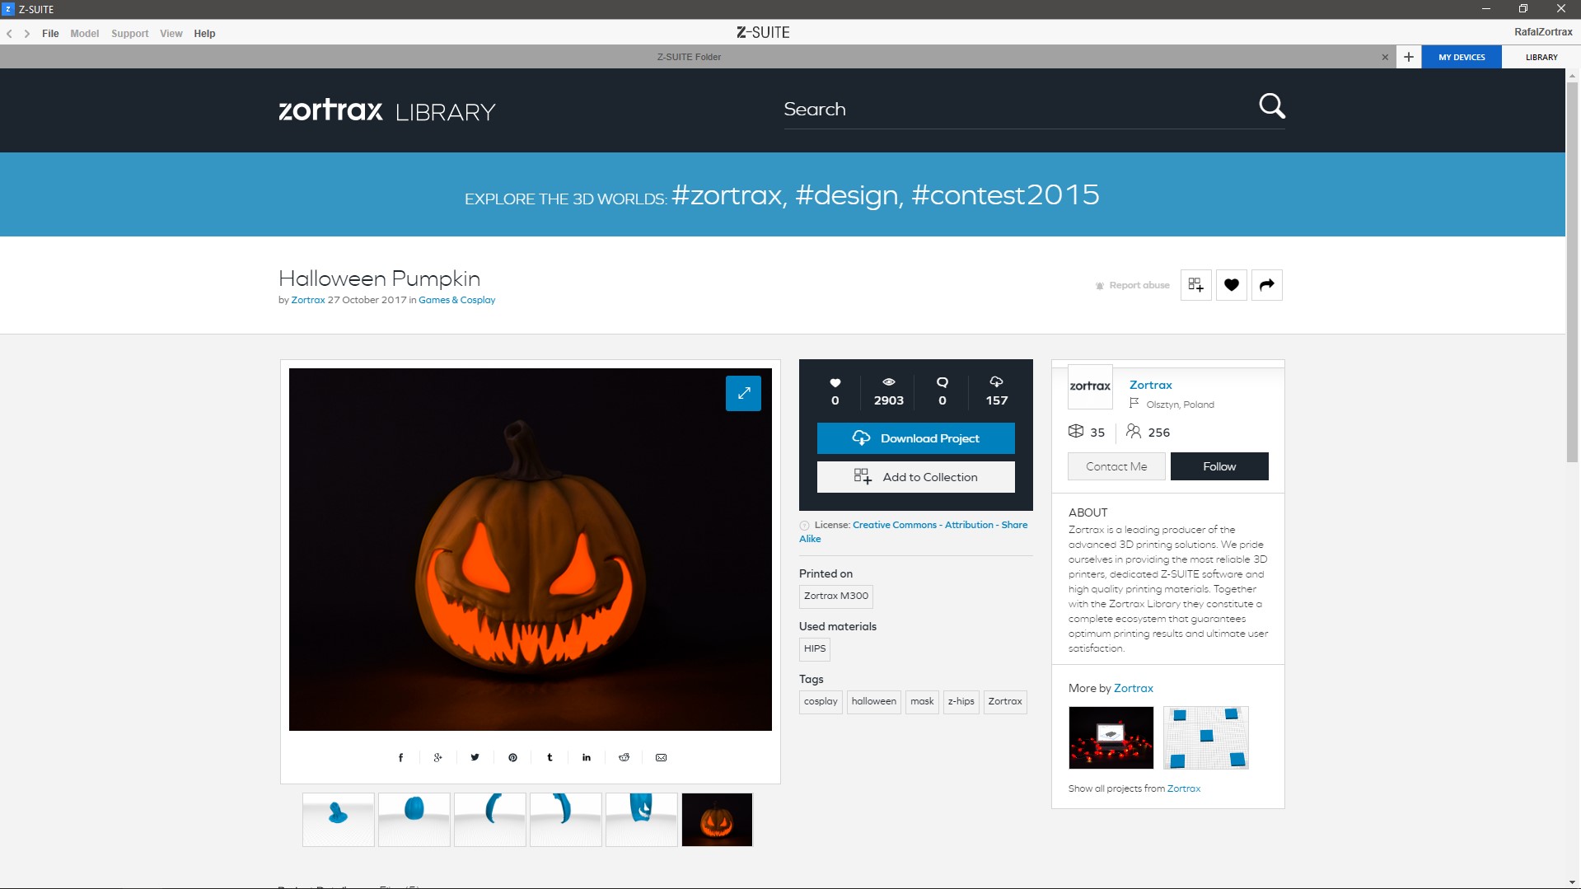The width and height of the screenshot is (1581, 889).
Task: Click the cosplay tag
Action: click(x=821, y=702)
